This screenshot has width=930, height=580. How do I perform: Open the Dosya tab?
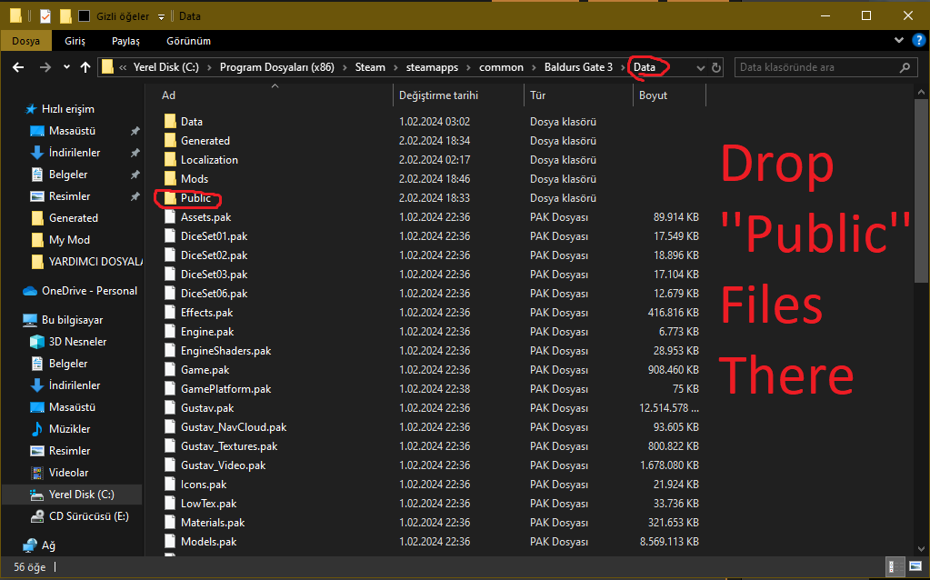point(26,41)
